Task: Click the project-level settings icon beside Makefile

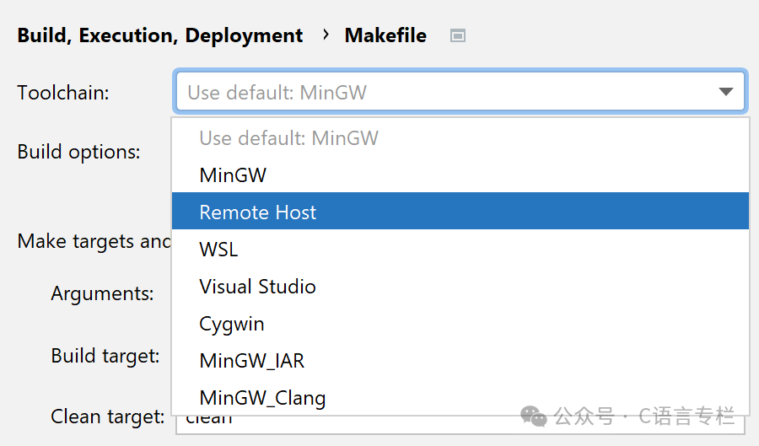Action: 457,35
